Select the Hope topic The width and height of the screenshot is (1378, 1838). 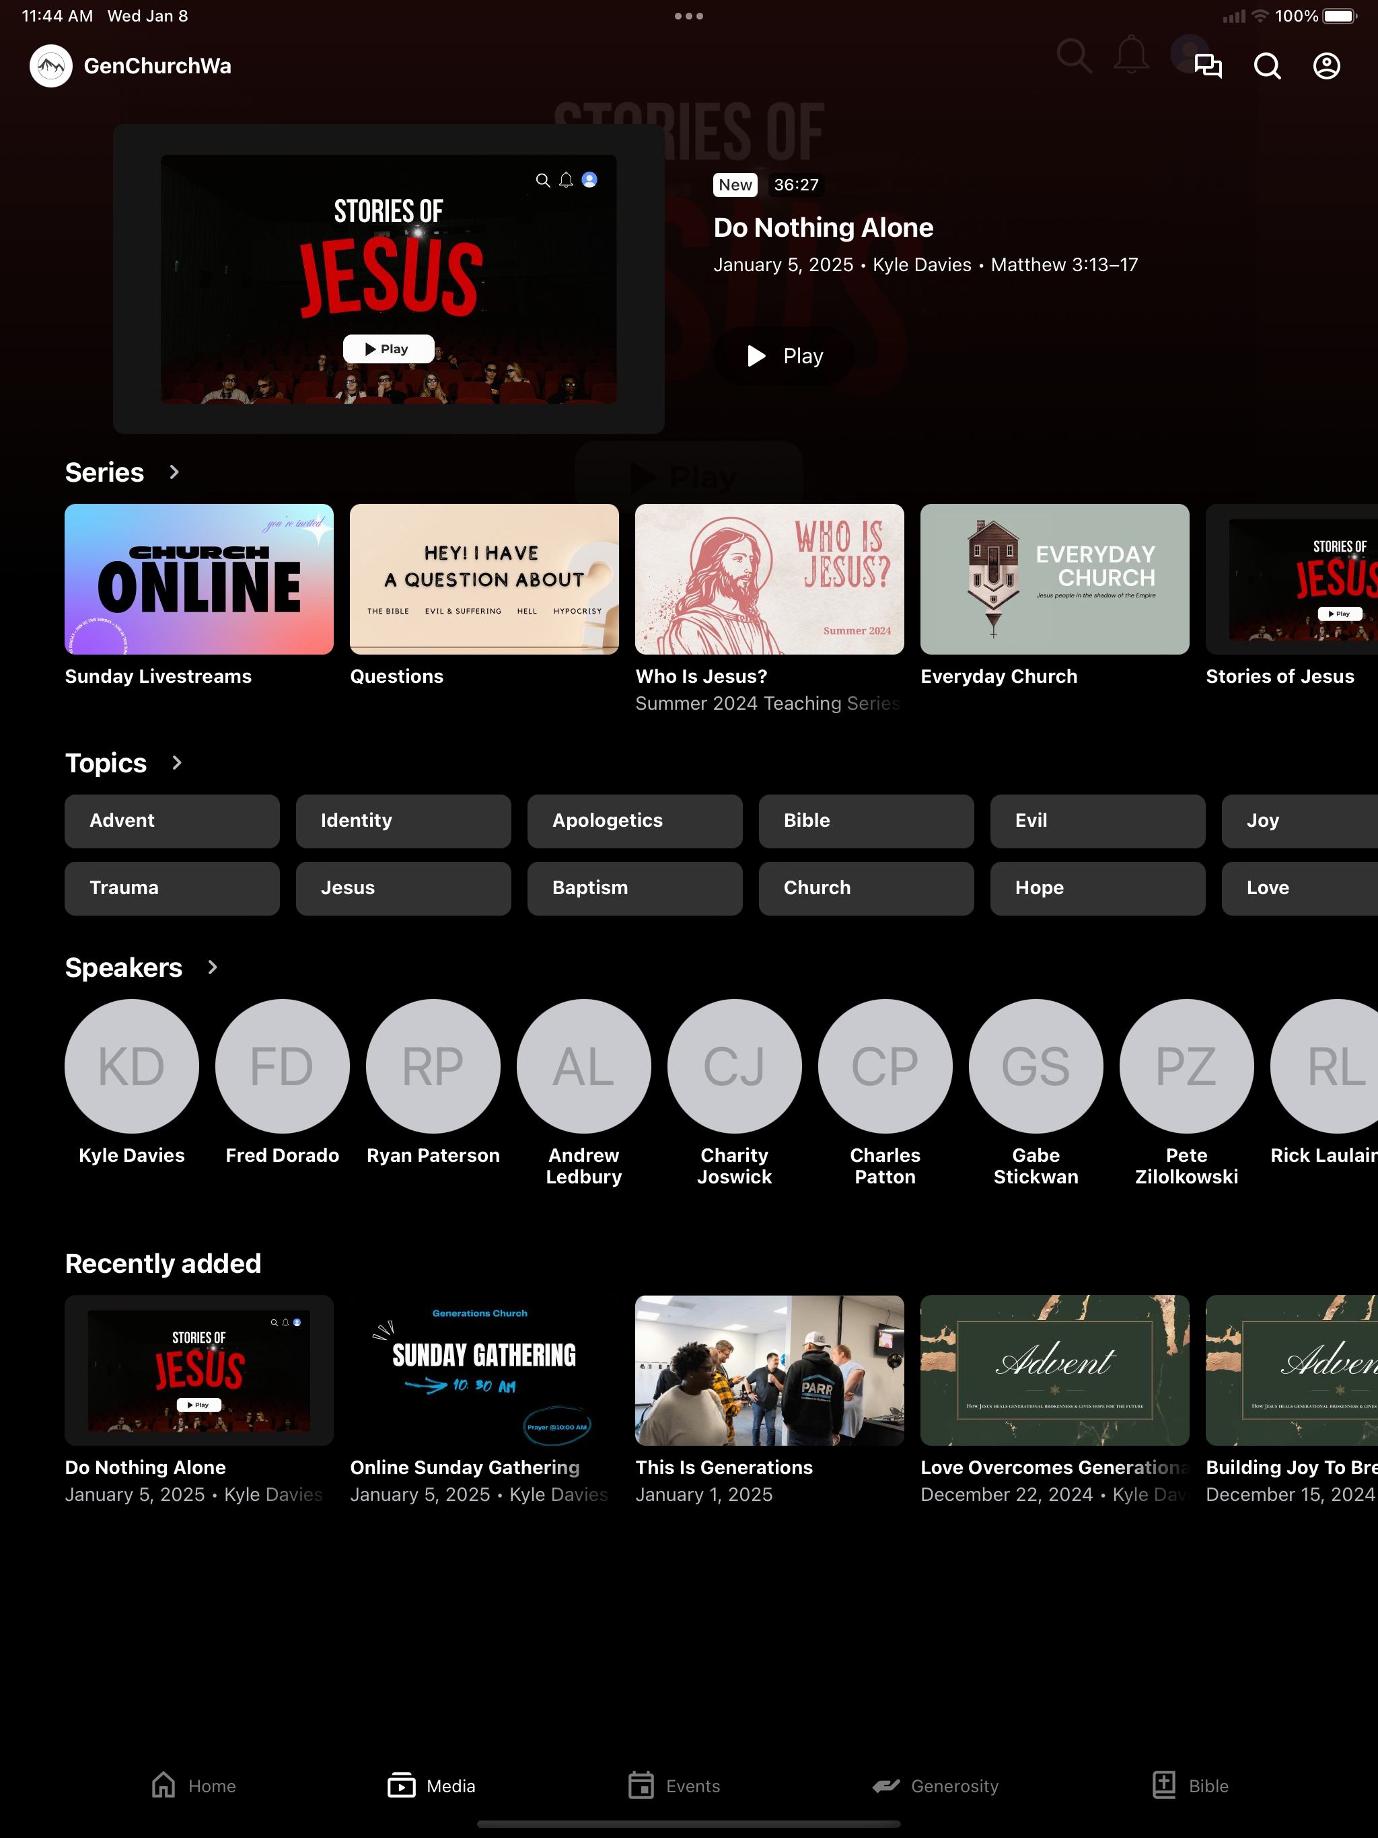pyautogui.click(x=1098, y=888)
